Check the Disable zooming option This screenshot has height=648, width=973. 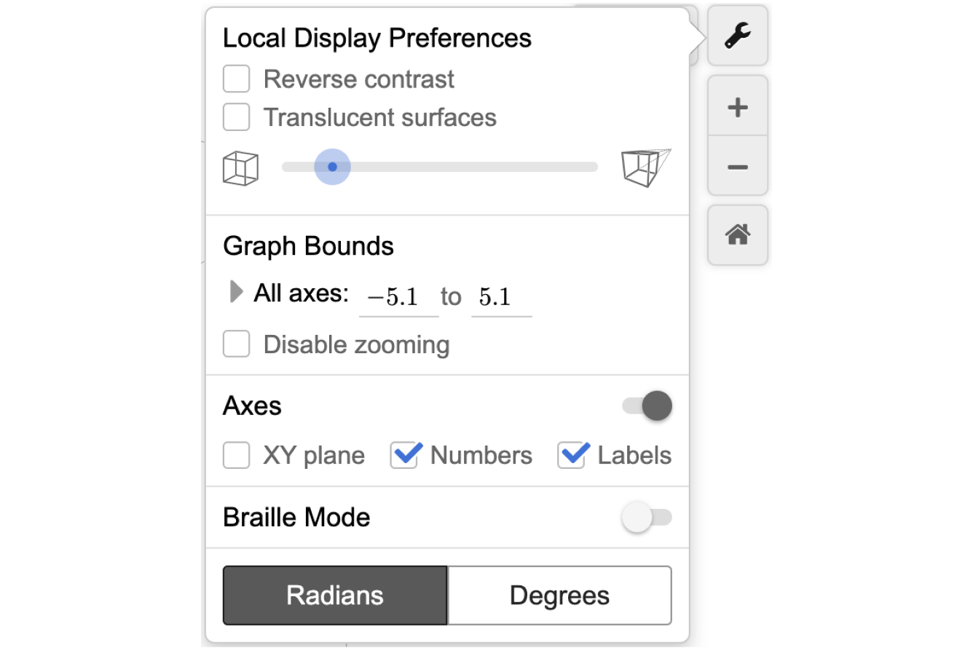[237, 344]
